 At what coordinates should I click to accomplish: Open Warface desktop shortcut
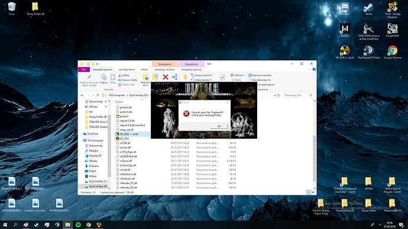pyautogui.click(x=345, y=30)
